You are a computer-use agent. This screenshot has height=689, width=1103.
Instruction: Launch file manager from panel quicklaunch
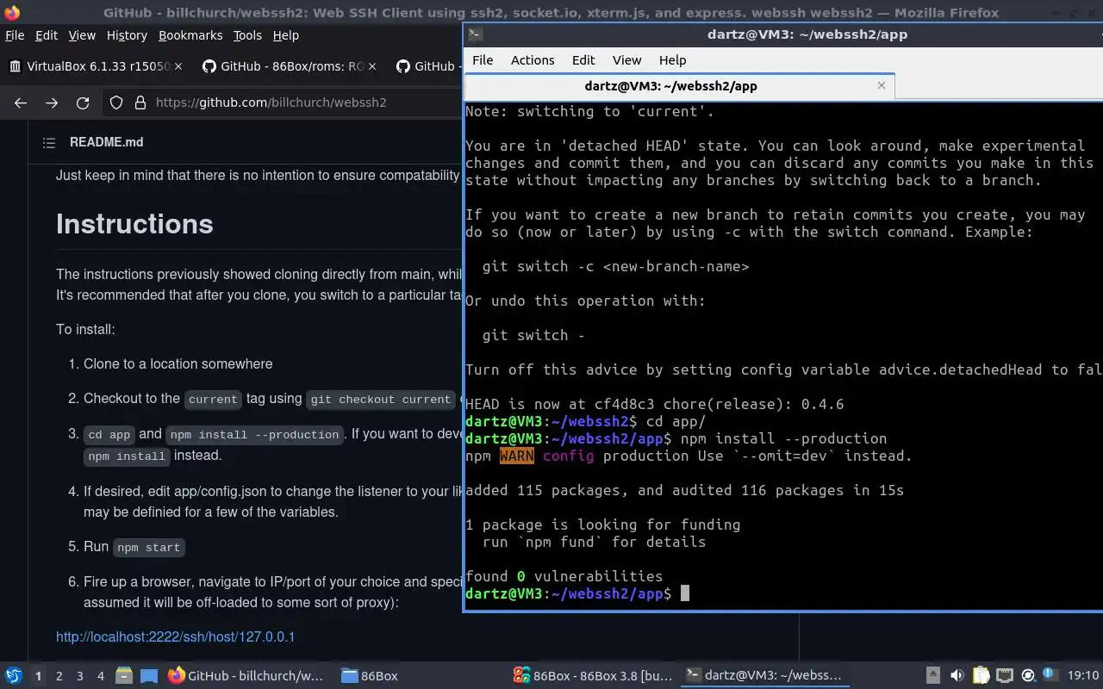[123, 675]
